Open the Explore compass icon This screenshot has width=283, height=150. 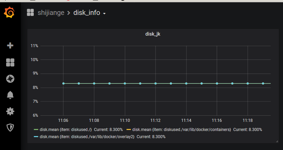(x=10, y=79)
